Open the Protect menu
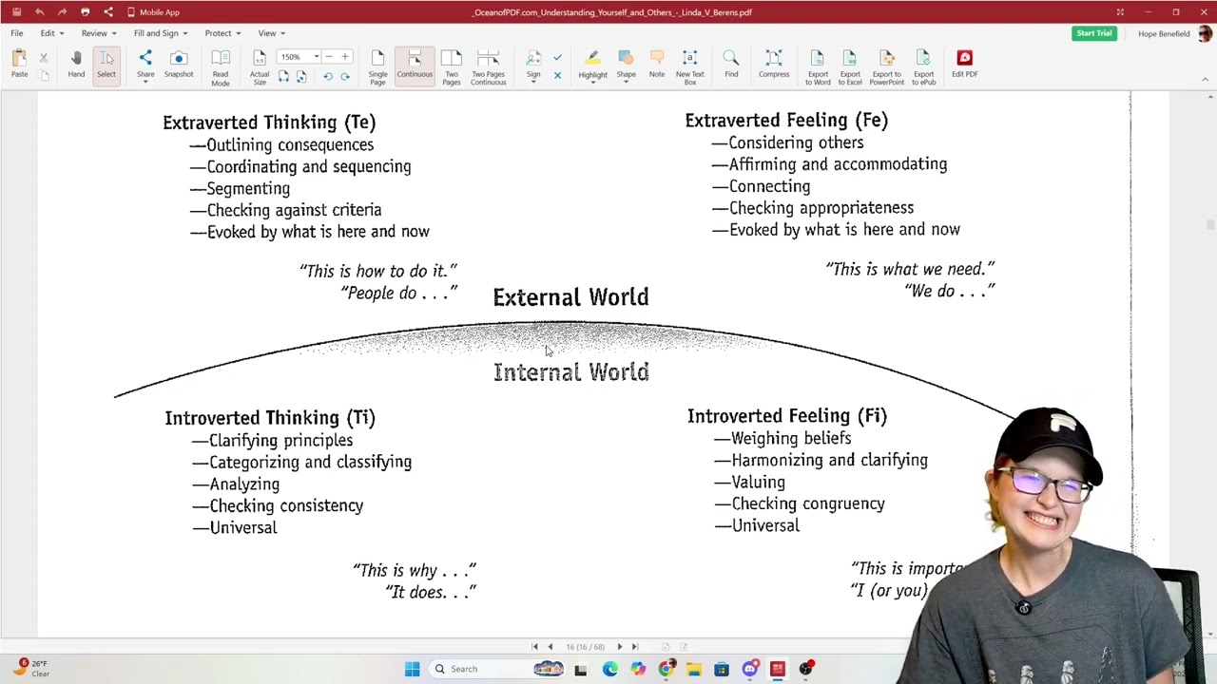 coord(222,33)
